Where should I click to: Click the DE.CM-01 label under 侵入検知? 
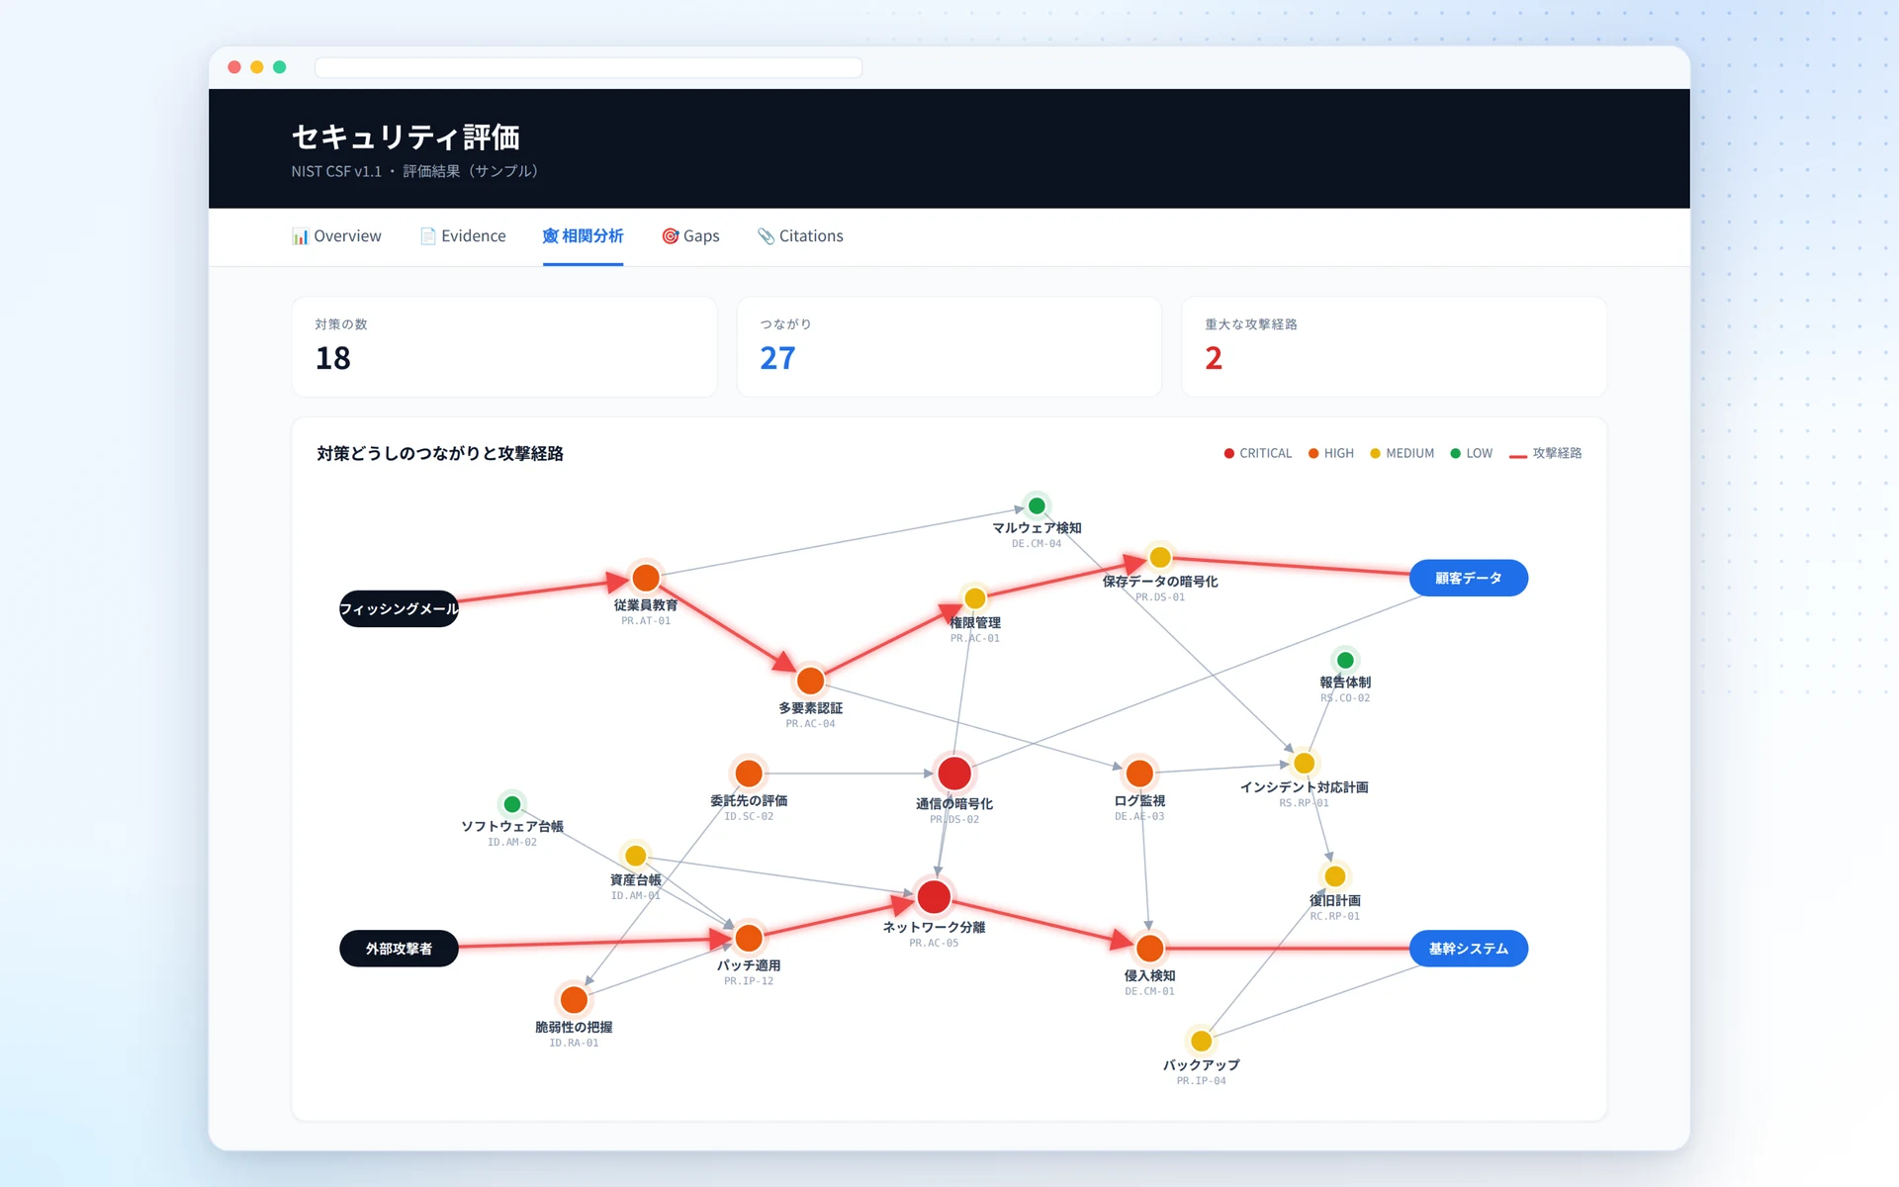[1149, 991]
